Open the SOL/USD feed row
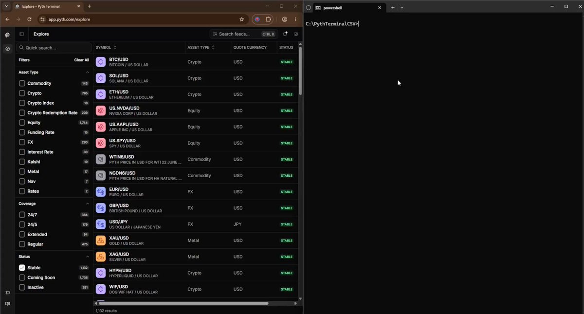Screen dimensions: 584x314 196,78
